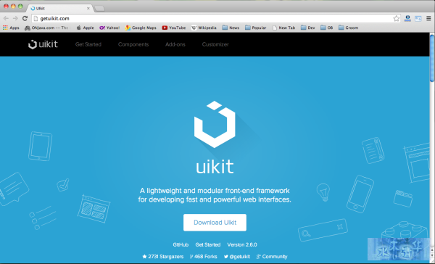Expand the OB bookmarks folder
435x264 pixels.
click(x=327, y=28)
